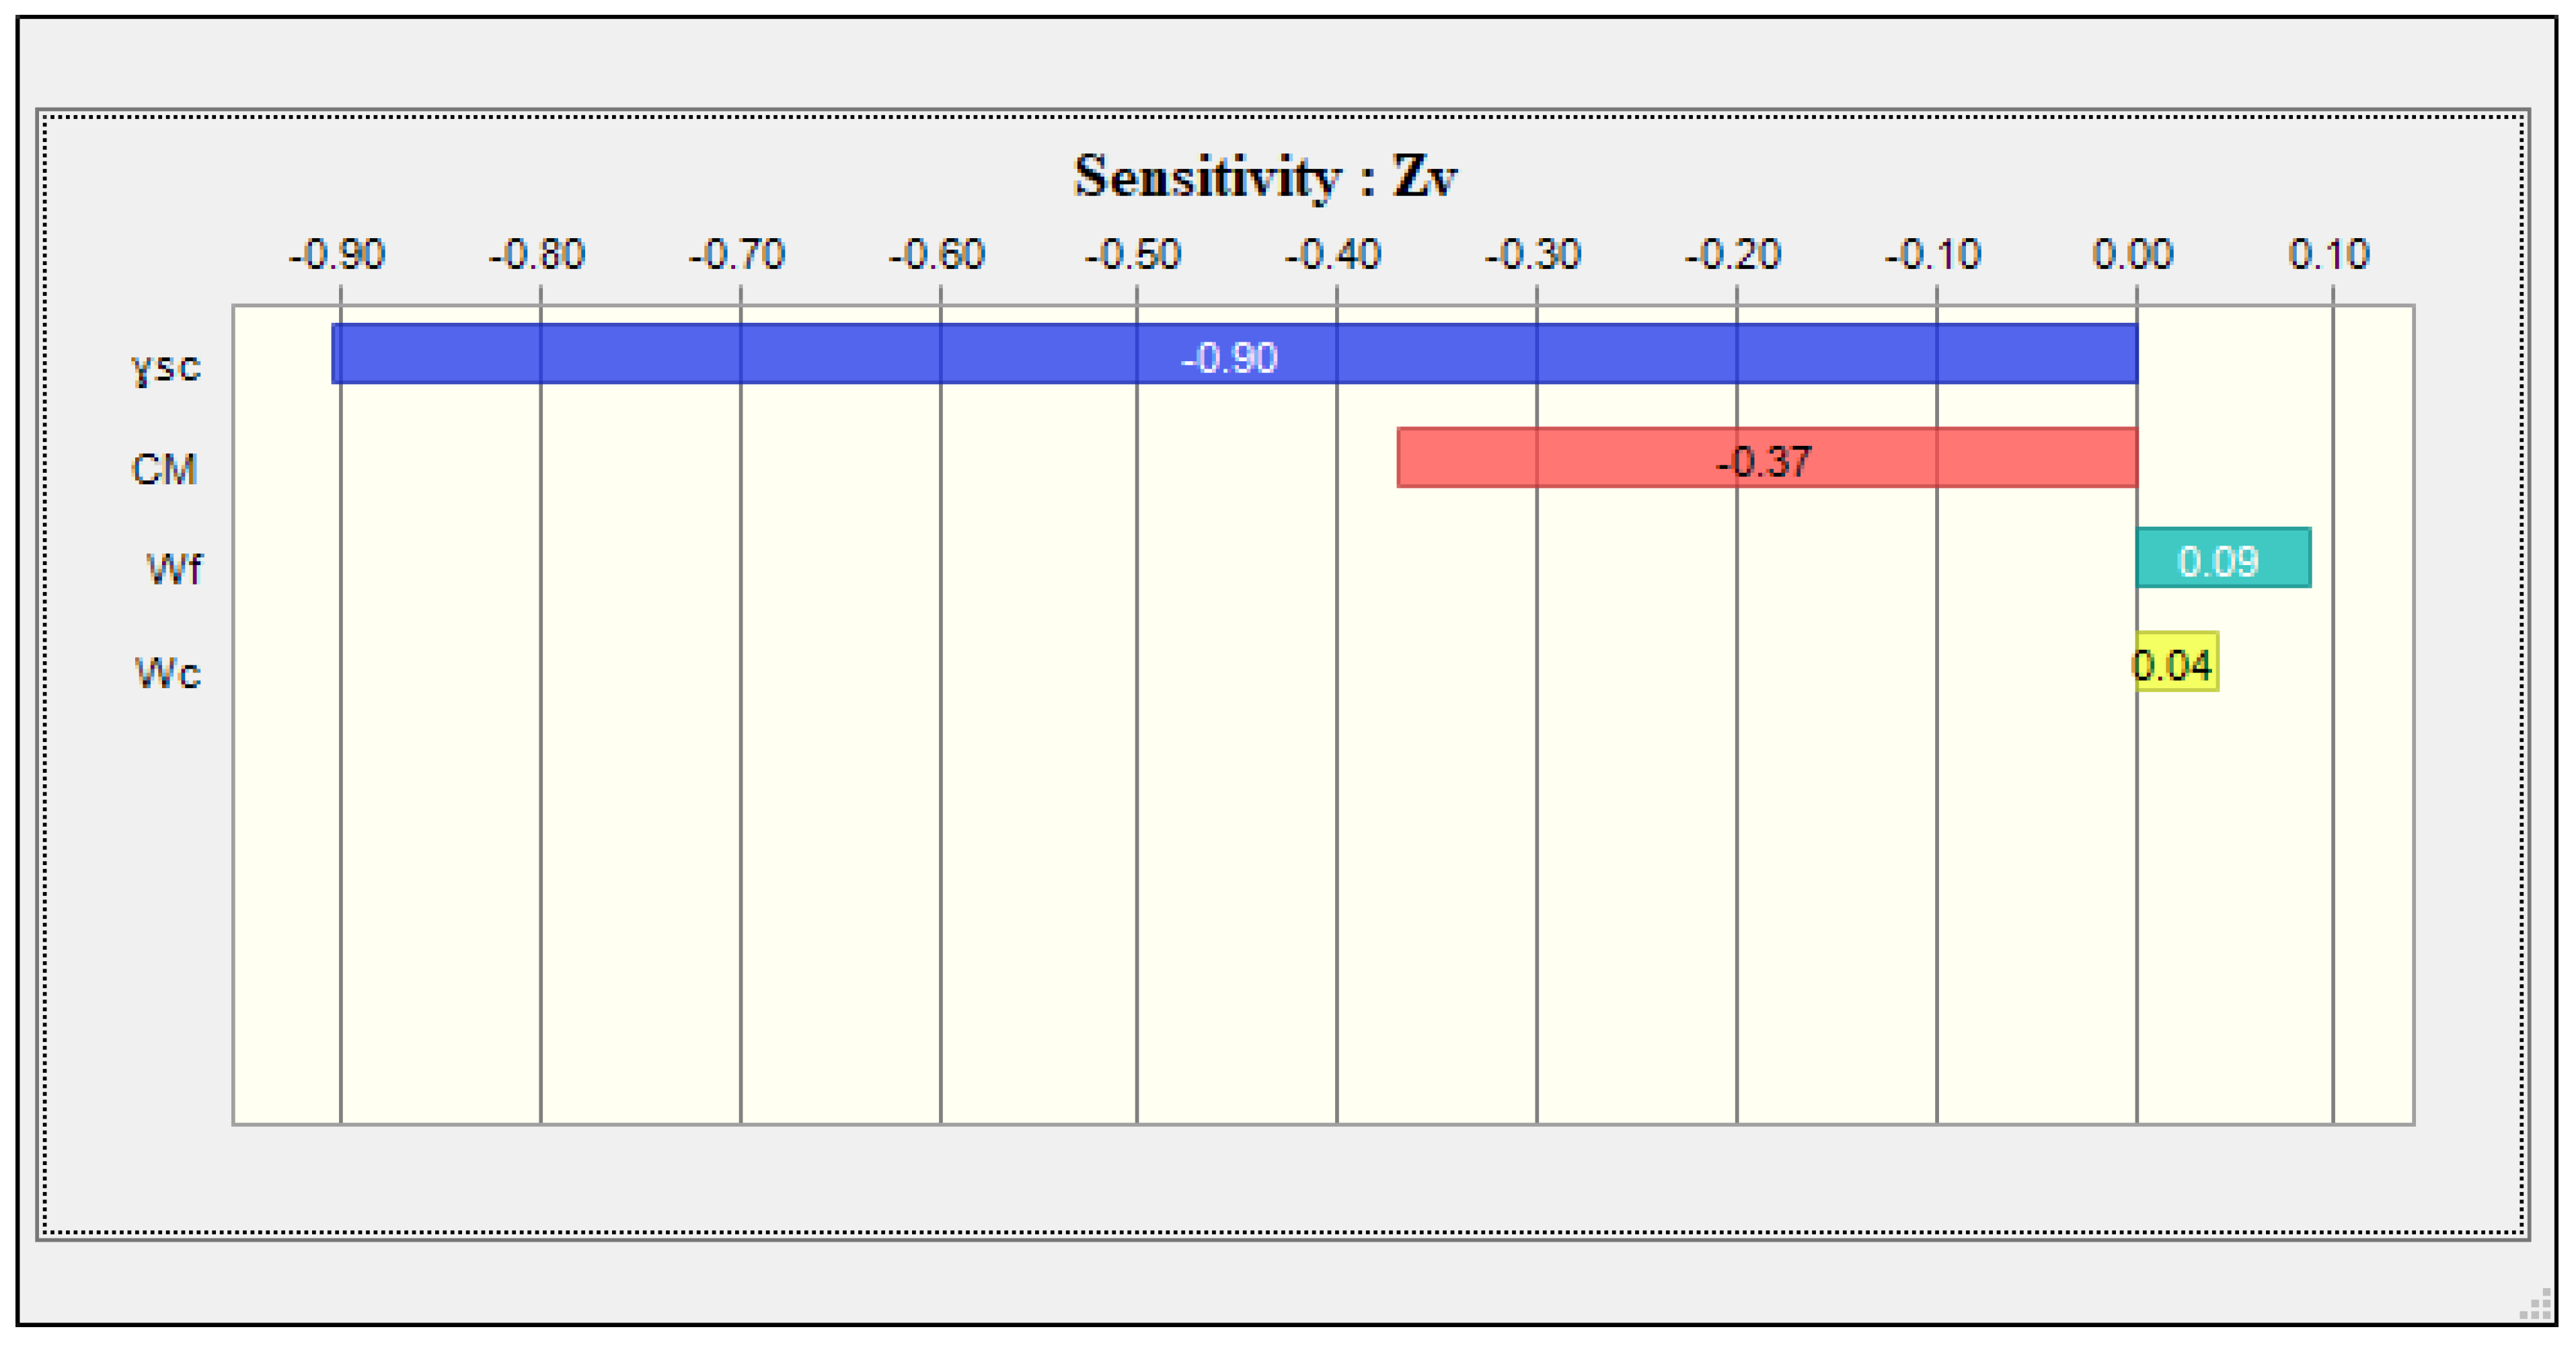Select the -0.50 axis tick label

(x=1133, y=255)
